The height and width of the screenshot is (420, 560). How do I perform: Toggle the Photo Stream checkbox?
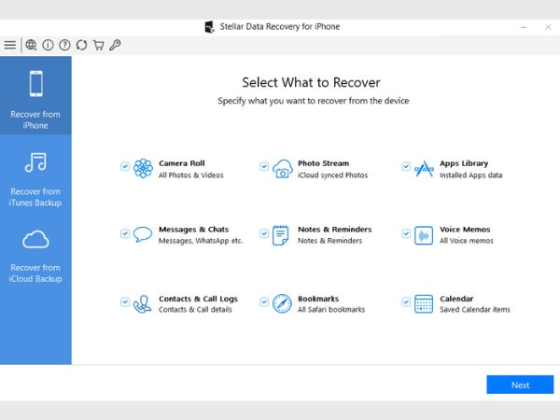click(264, 167)
